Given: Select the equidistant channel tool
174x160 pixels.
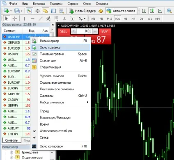Looking at the screenshot, I should point(48,18).
